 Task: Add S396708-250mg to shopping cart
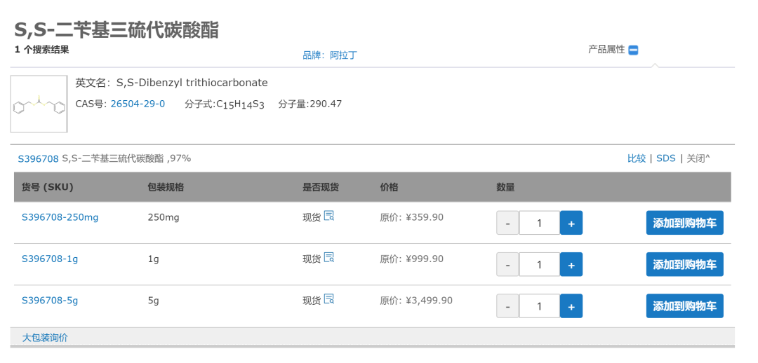click(x=684, y=224)
